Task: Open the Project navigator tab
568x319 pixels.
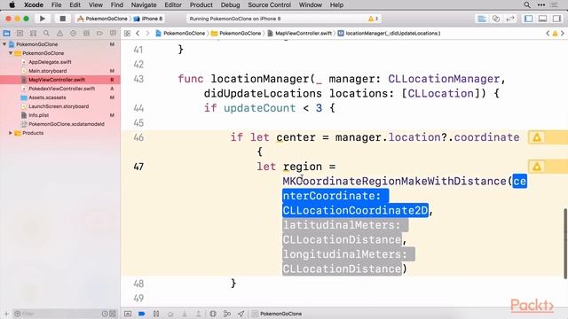Action: pos(6,34)
